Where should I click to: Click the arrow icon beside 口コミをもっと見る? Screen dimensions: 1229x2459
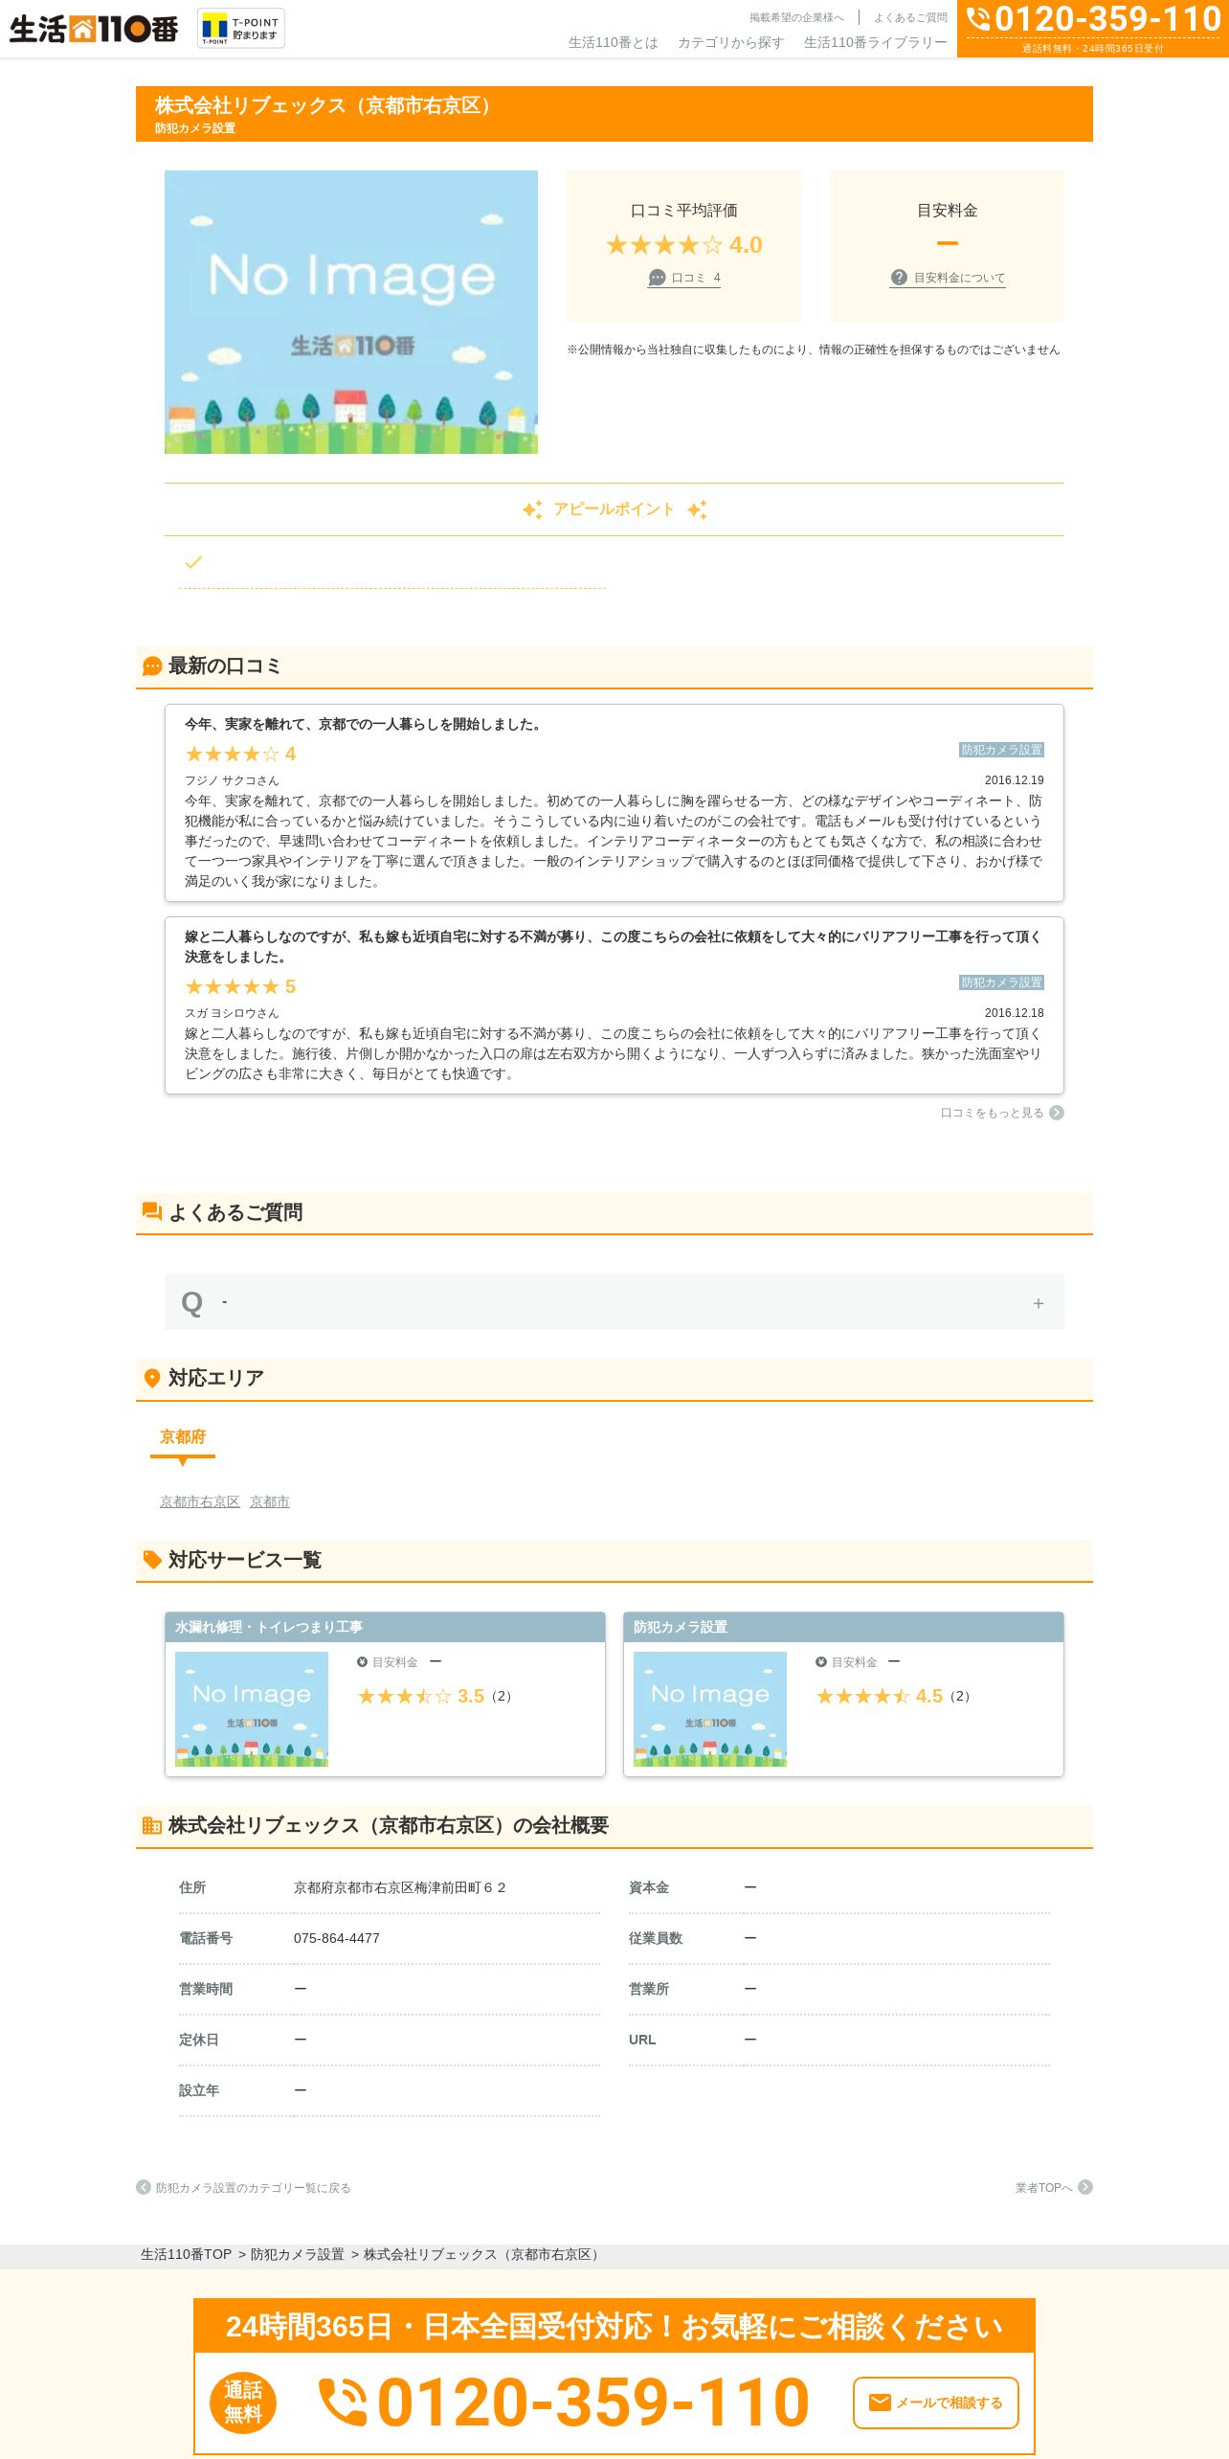[x=1057, y=1113]
